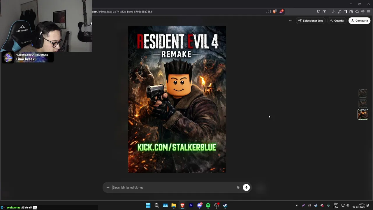Open Brave Shields lion icon

point(274,12)
